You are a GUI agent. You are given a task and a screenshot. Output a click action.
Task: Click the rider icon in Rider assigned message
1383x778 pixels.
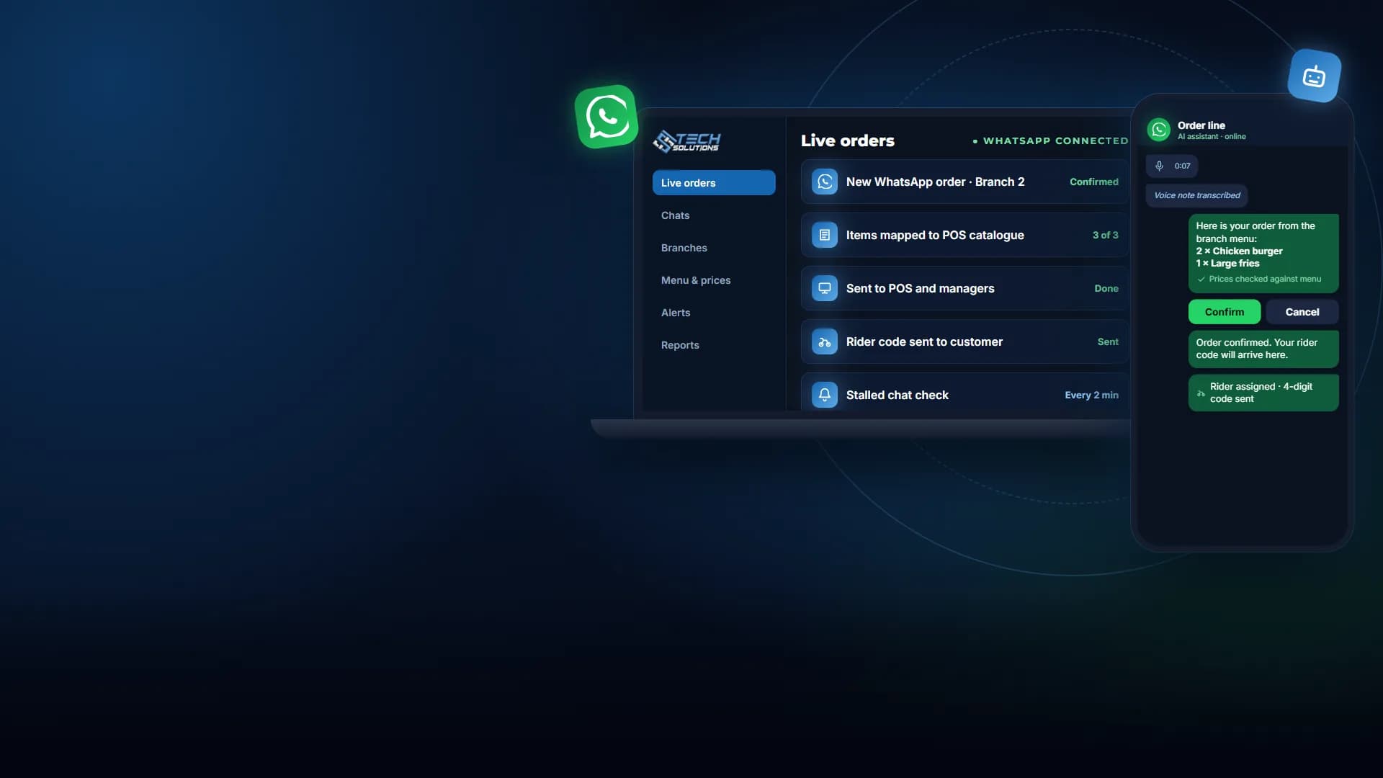(x=1201, y=393)
